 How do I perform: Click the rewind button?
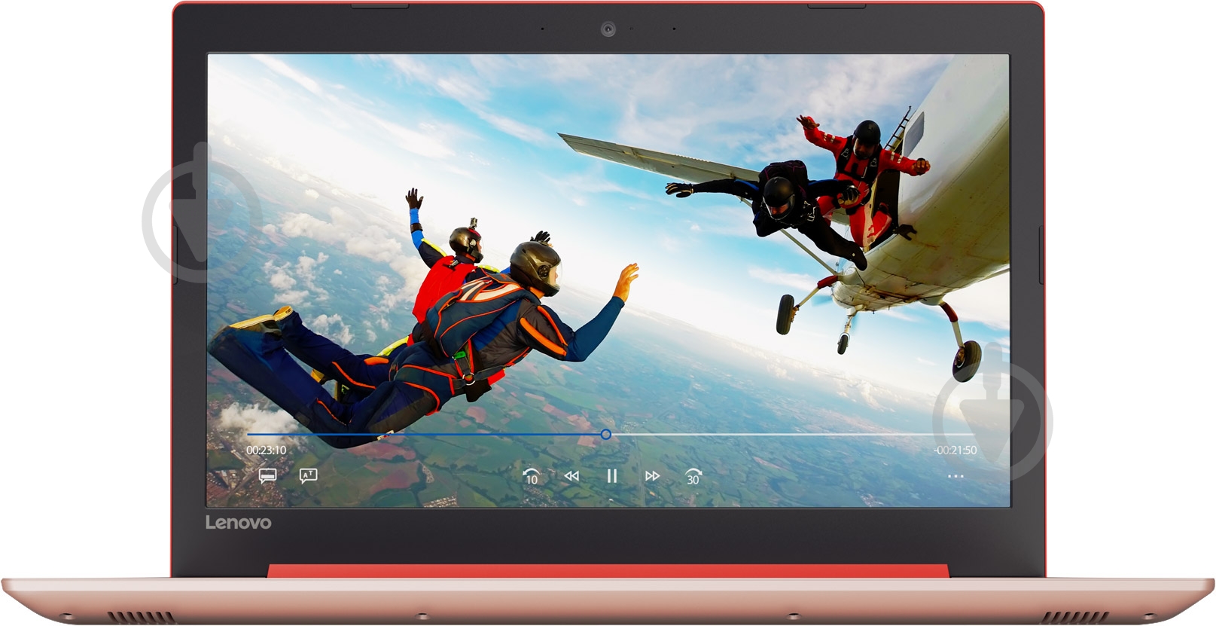[x=571, y=475]
